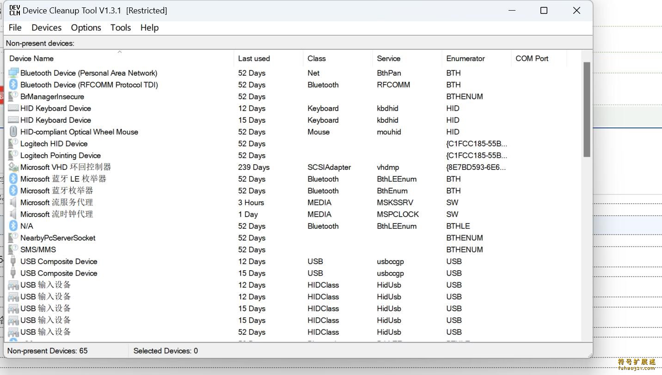Click the Non-present Devices: 65 status text
The height and width of the screenshot is (375, 662).
(x=48, y=351)
